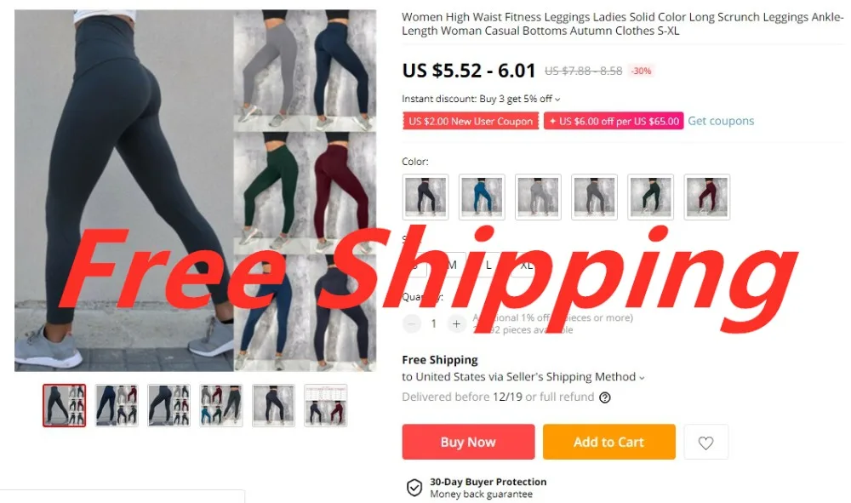This screenshot has height=503, width=851.
Task: Click the Buyer Protection shield icon
Action: point(414,488)
